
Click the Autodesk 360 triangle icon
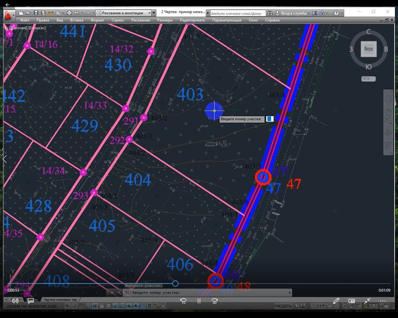pyautogui.click(x=322, y=13)
